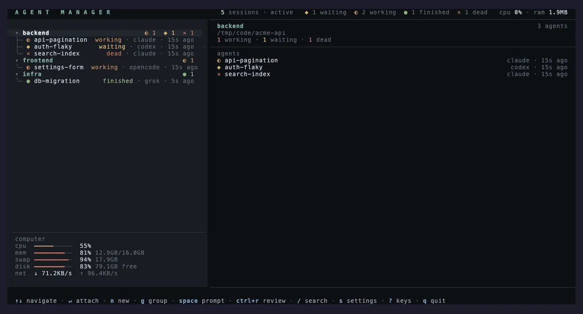Click search-index cross icon in agents list
The image size is (583, 314).
[x=219, y=74]
